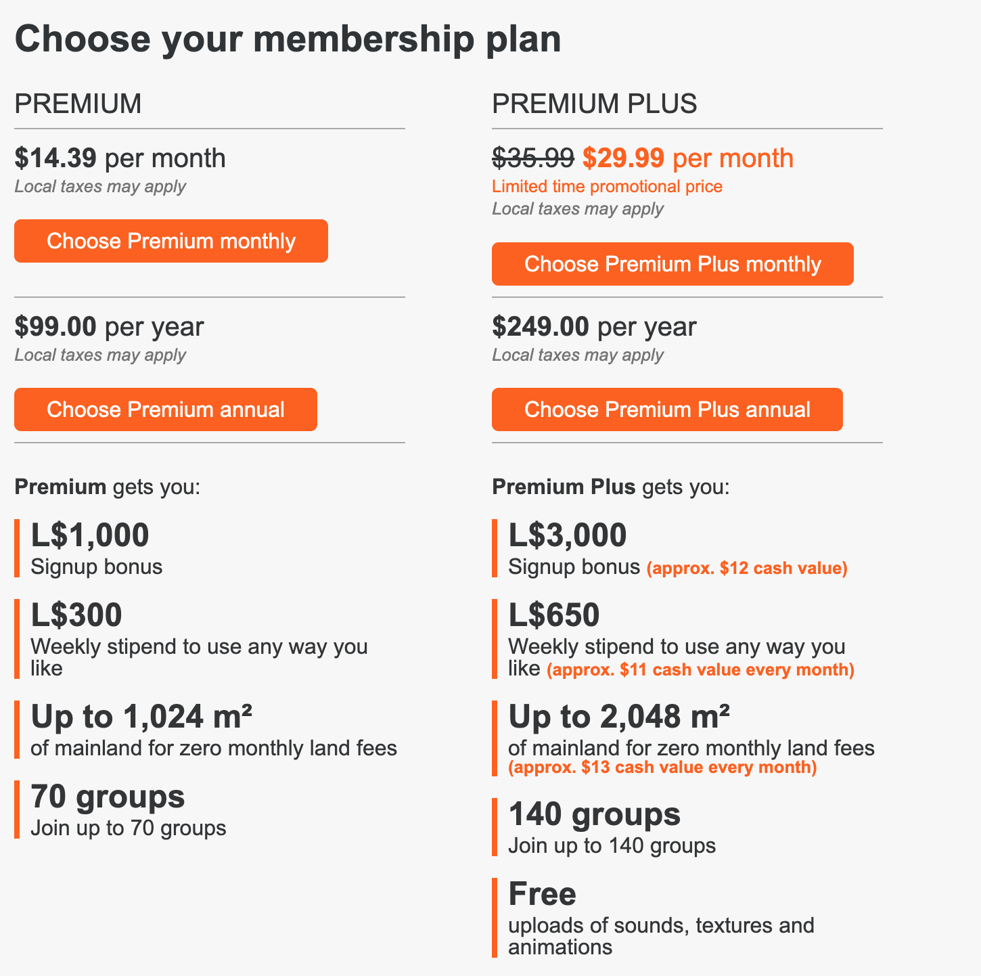Click the $99.00 per year price
Image resolution: width=981 pixels, height=976 pixels.
click(109, 326)
